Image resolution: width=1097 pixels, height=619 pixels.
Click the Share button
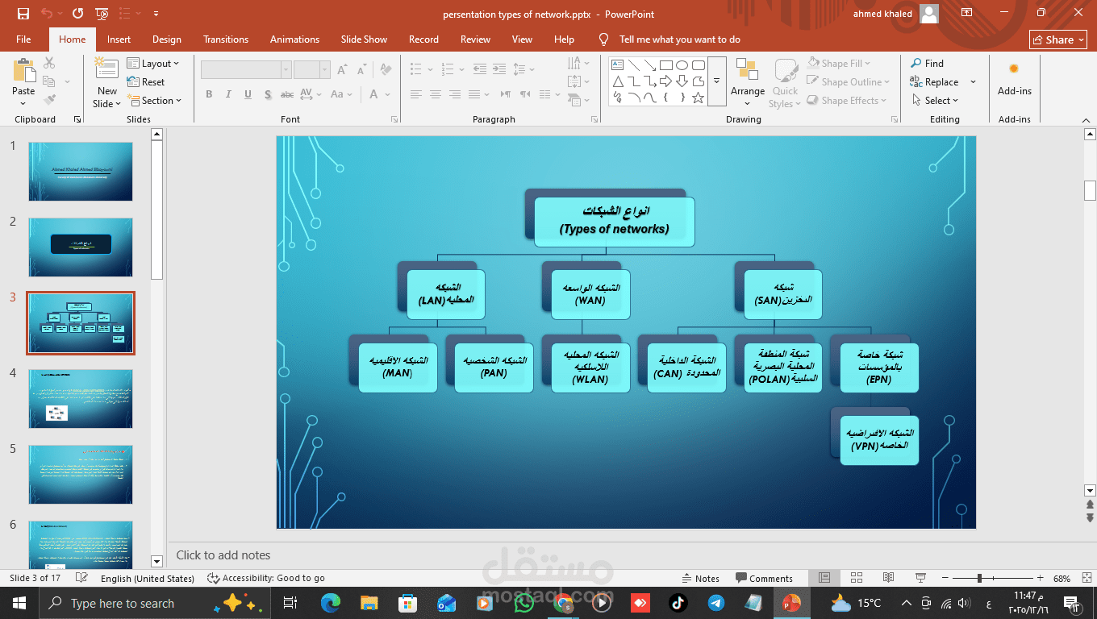1058,39
